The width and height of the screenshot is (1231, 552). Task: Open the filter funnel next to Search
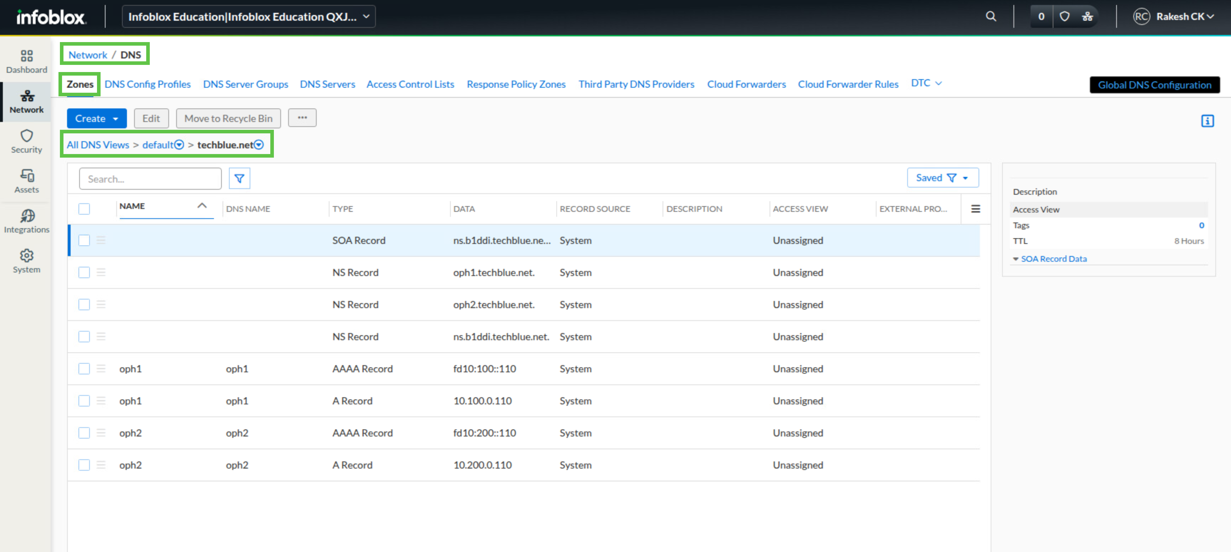click(239, 178)
